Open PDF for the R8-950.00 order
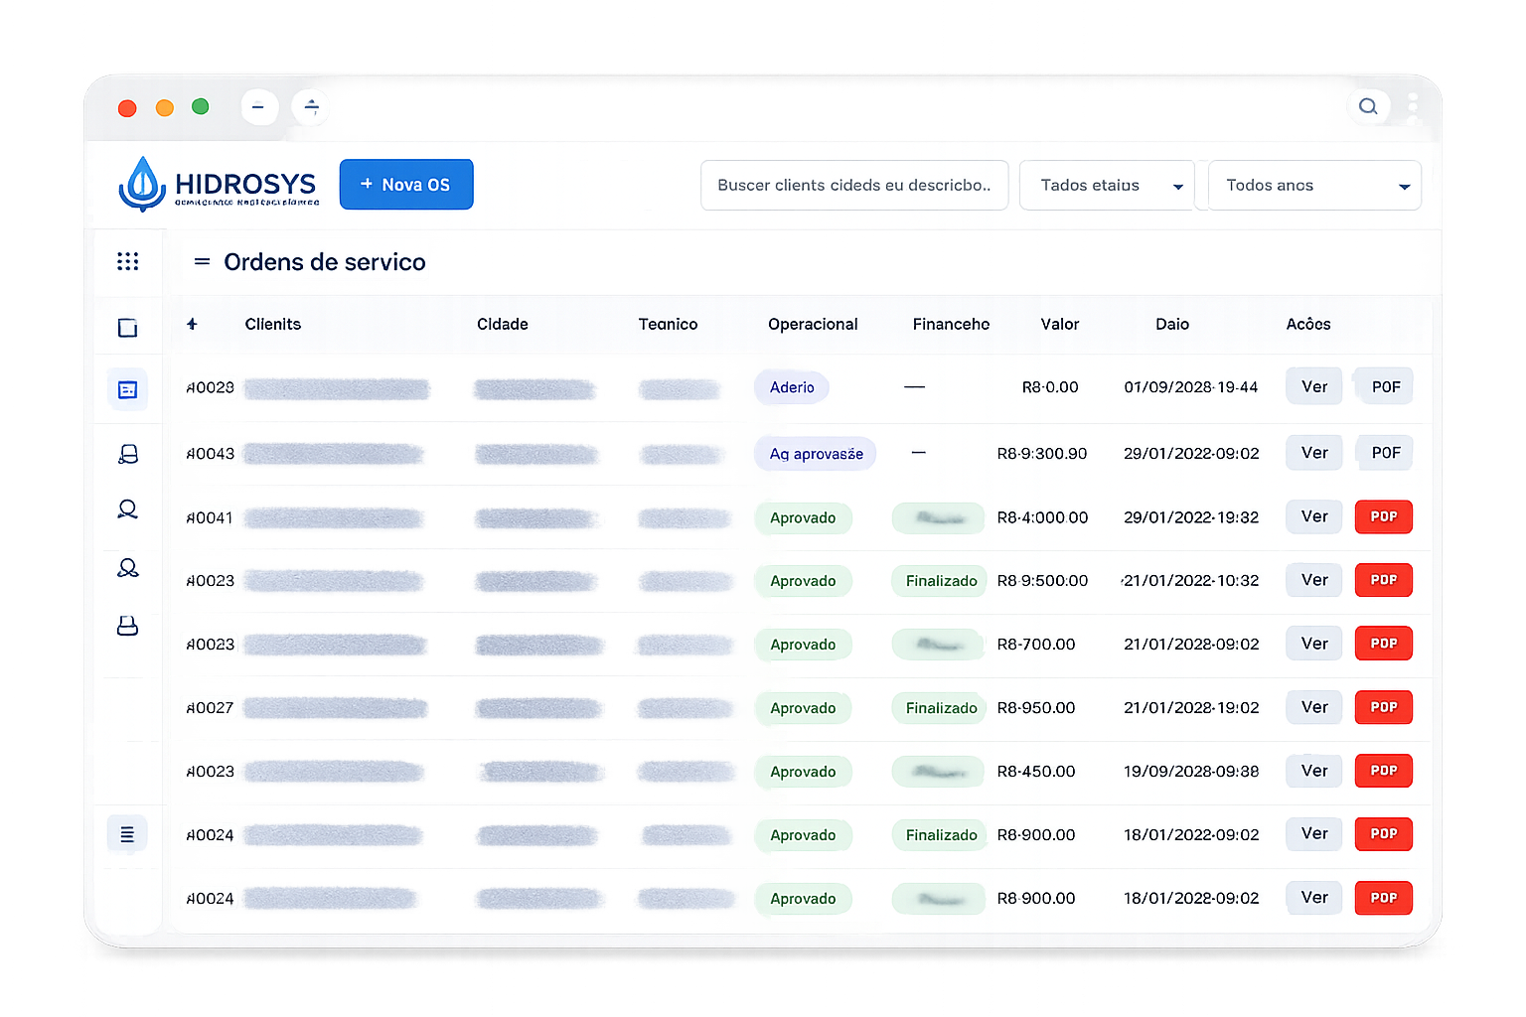The width and height of the screenshot is (1526, 1017). [x=1383, y=707]
